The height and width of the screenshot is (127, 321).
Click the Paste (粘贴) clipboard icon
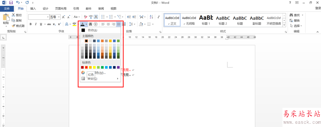click(x=6, y=17)
